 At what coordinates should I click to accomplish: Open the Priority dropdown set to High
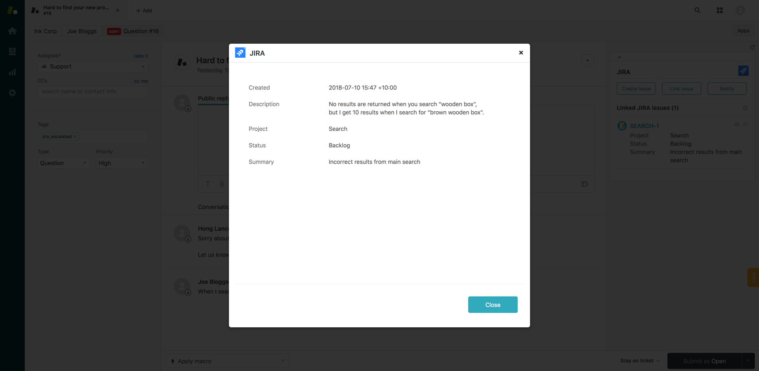coord(122,163)
